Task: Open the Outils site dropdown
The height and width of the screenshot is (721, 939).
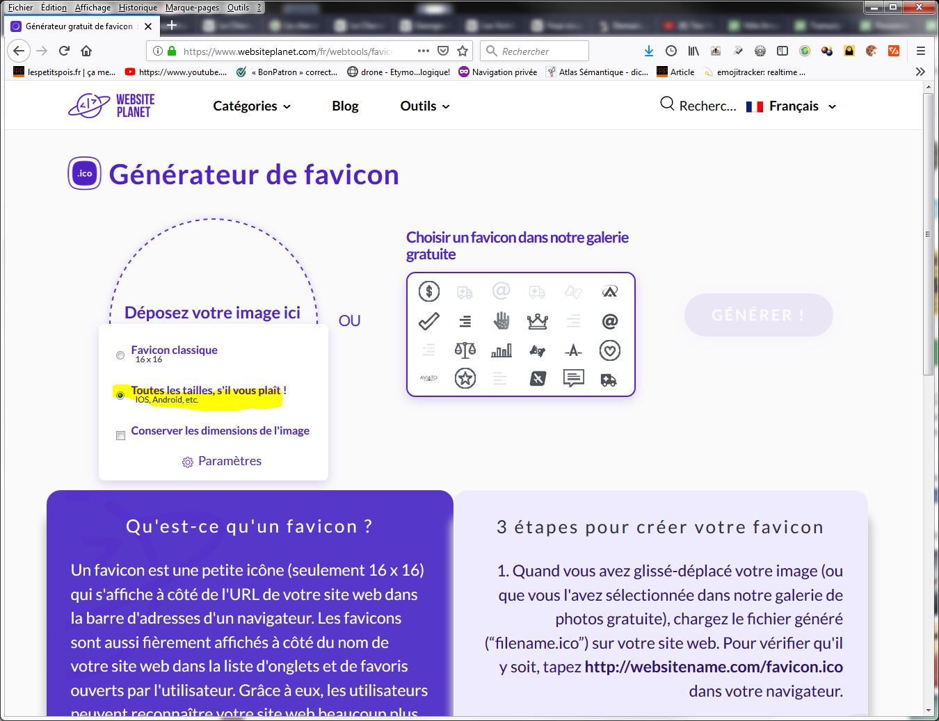Action: [424, 106]
